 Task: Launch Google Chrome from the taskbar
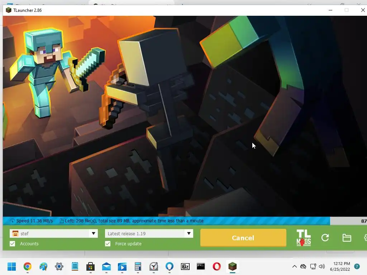click(27, 266)
